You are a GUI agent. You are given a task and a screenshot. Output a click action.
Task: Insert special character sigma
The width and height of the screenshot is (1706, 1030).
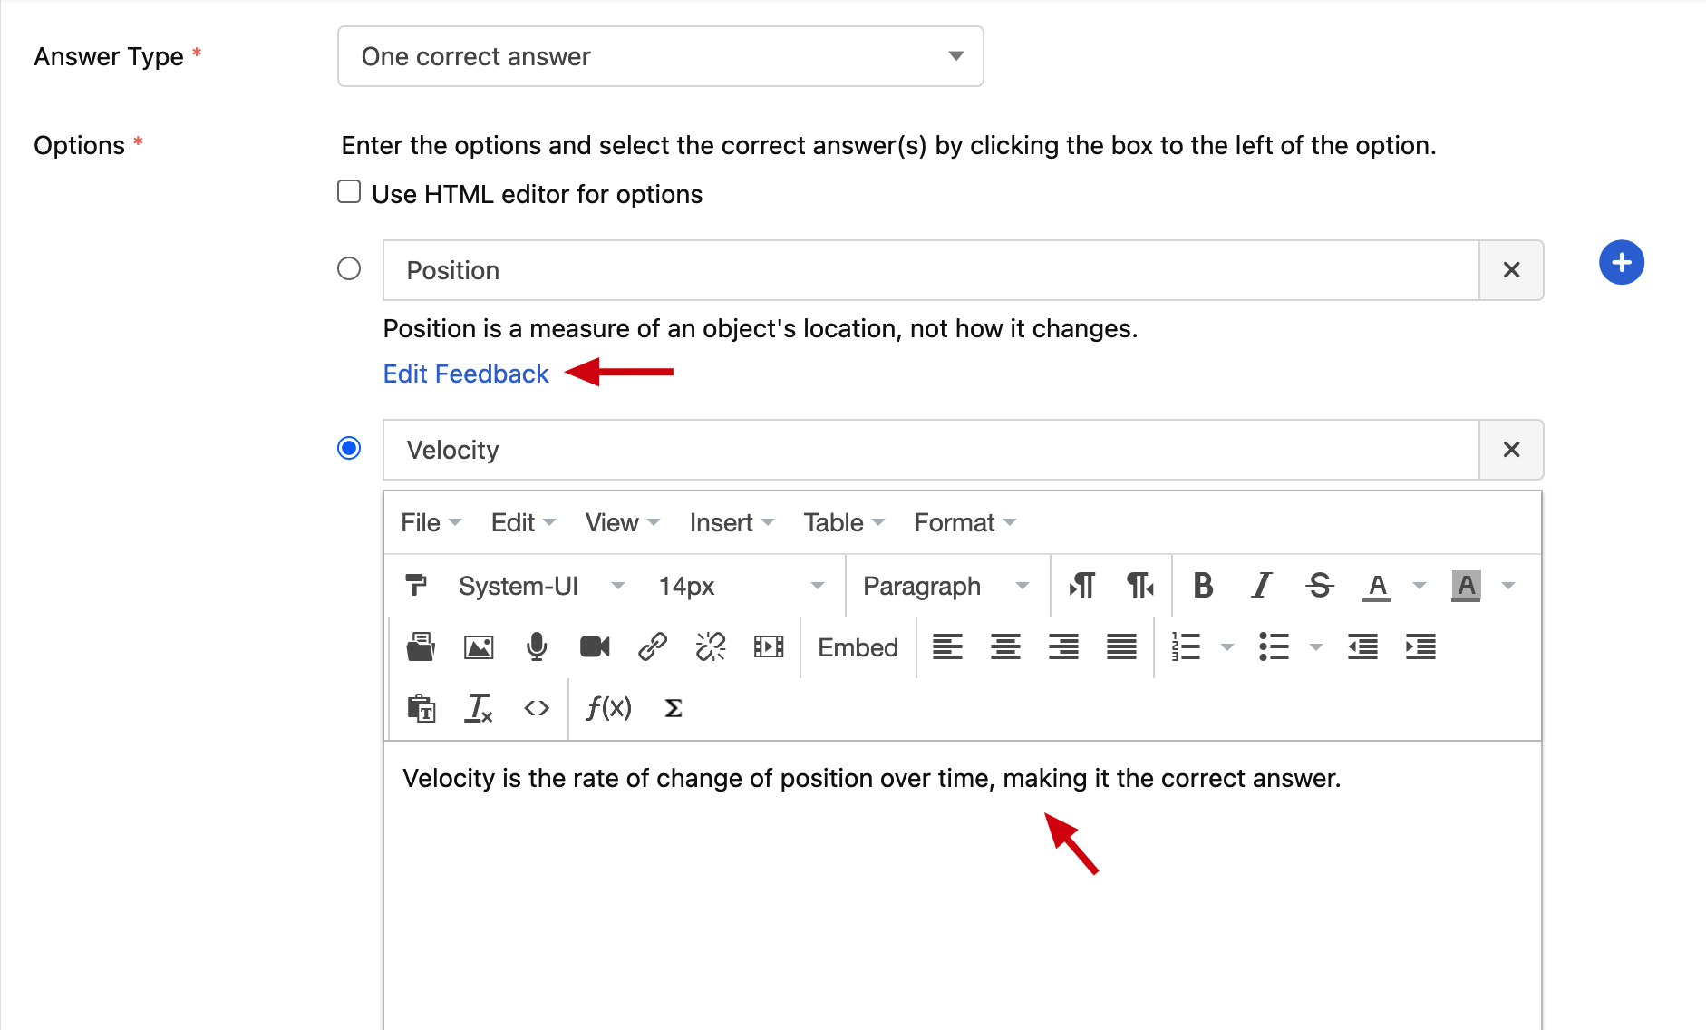673,708
